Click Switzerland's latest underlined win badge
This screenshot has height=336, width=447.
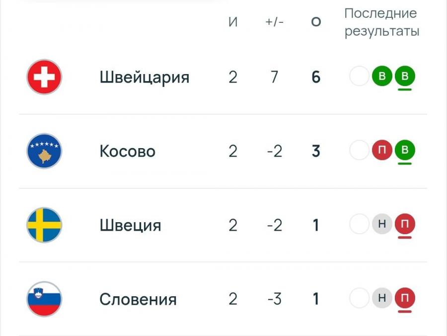(405, 76)
